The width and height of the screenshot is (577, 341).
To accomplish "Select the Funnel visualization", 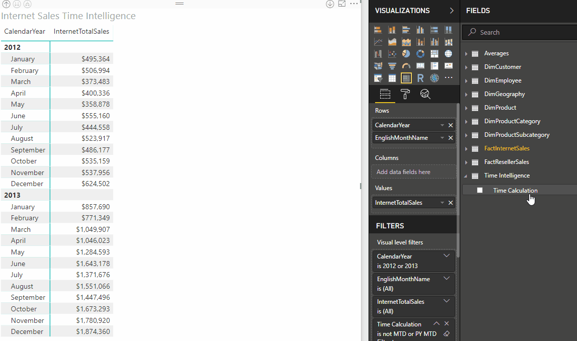I will tap(392, 66).
